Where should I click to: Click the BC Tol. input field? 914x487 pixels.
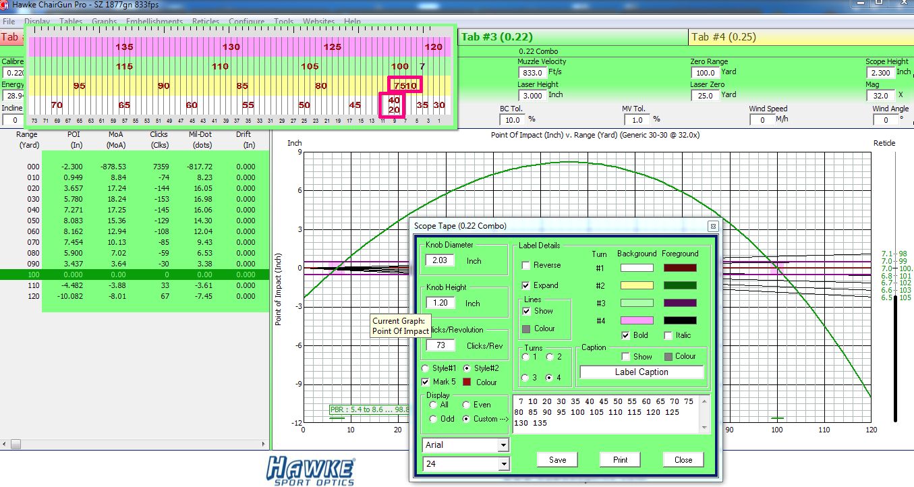pos(513,119)
